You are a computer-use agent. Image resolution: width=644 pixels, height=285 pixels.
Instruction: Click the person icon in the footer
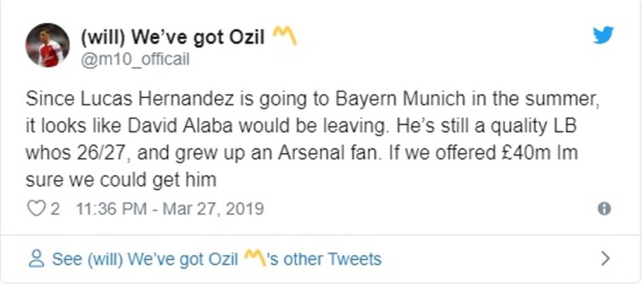tap(37, 259)
